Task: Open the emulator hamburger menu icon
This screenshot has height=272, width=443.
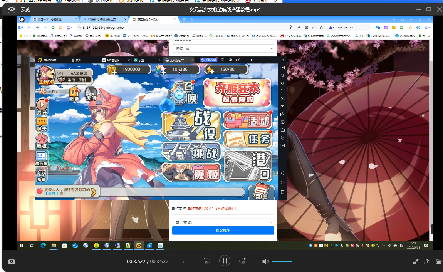Action: [245, 60]
